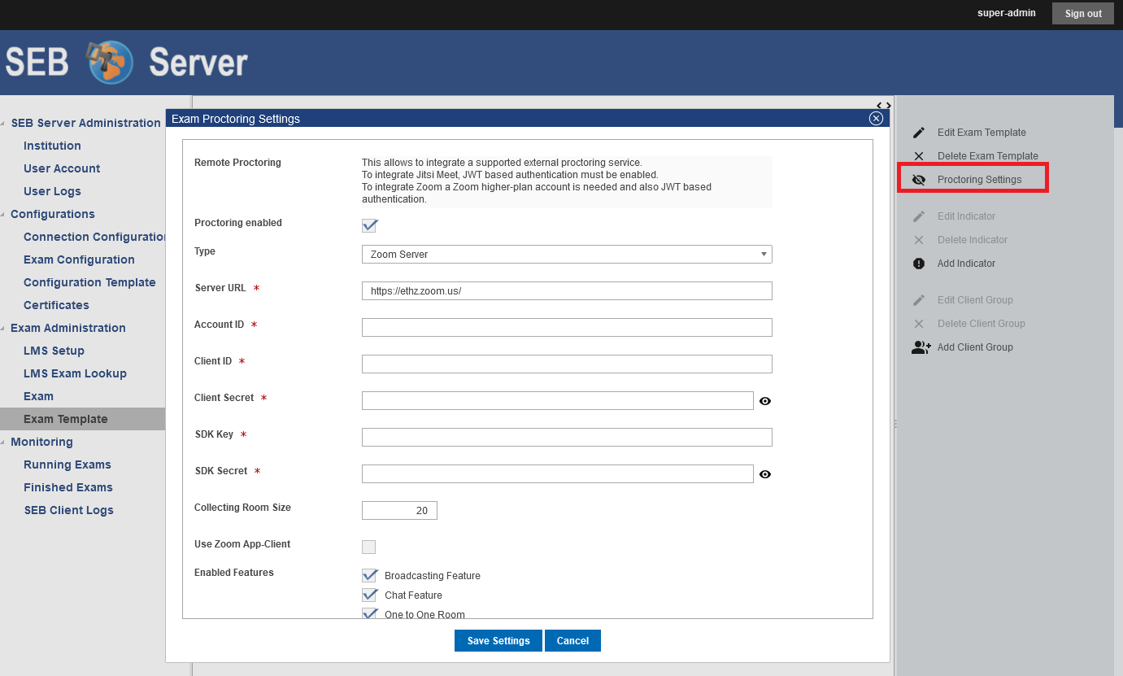Open the Type dropdown showing Zoom Server
The height and width of the screenshot is (676, 1123).
(566, 255)
